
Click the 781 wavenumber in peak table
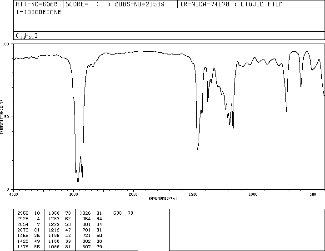(86, 230)
